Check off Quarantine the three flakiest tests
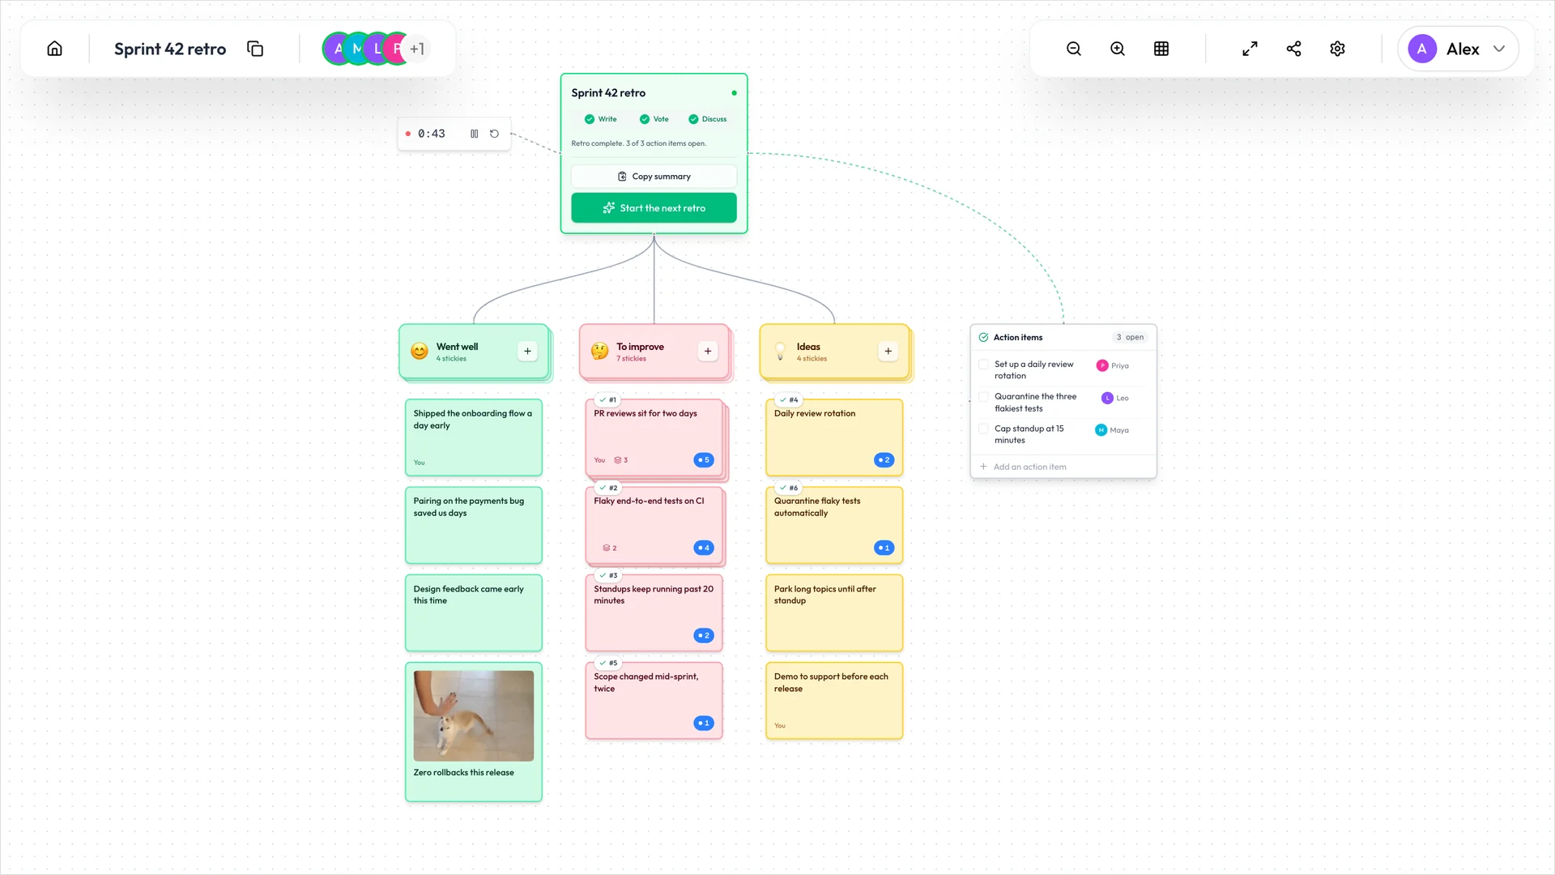1555x875 pixels. tap(983, 397)
